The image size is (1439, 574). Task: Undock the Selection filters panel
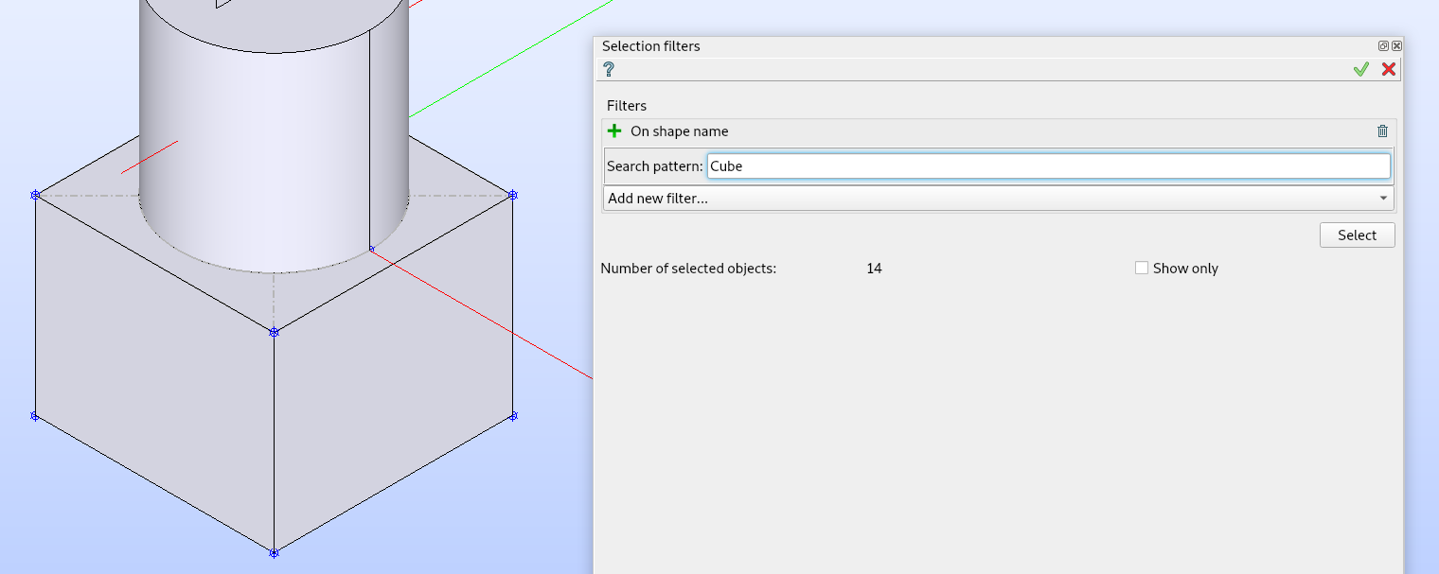point(1383,45)
